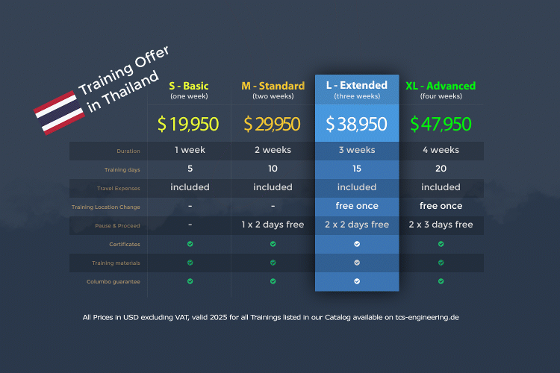Select the M - Standard plan header
Image resolution: width=560 pixels, height=373 pixels.
[x=273, y=86]
